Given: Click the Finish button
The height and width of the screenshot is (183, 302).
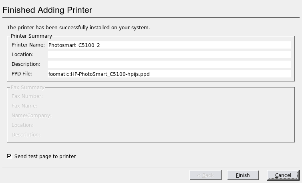Looking at the screenshot, I should point(243,175).
